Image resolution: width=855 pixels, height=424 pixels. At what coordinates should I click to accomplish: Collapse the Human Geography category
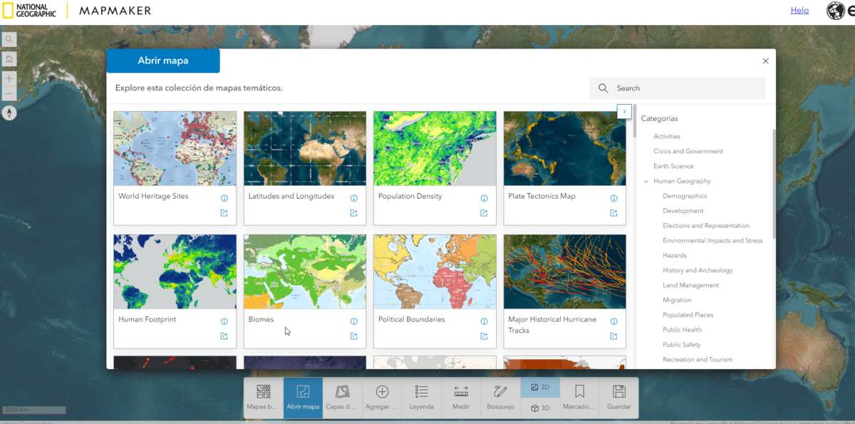coord(648,180)
